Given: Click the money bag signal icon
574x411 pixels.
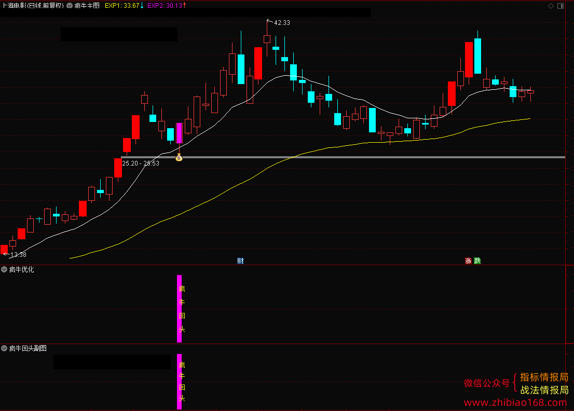Looking at the screenshot, I should point(179,157).
